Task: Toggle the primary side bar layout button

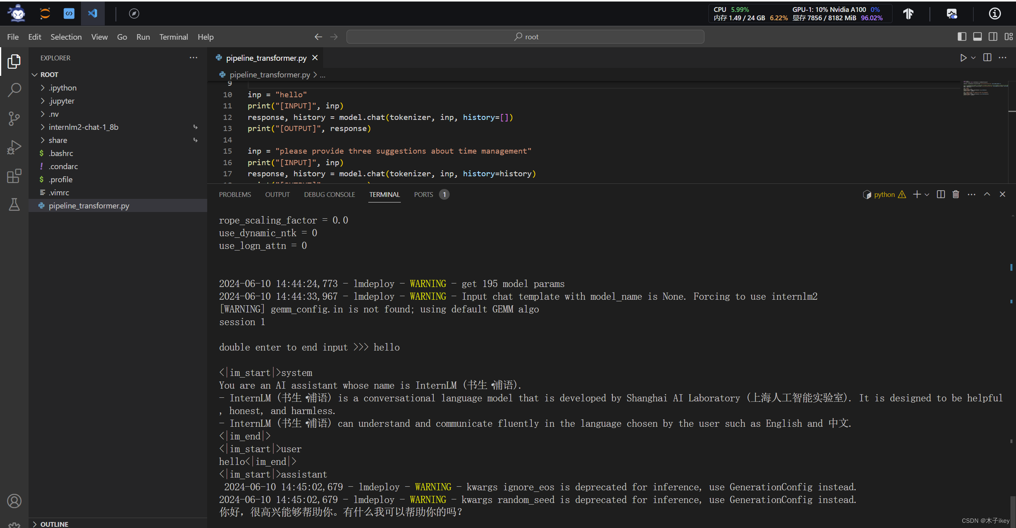Action: click(962, 37)
